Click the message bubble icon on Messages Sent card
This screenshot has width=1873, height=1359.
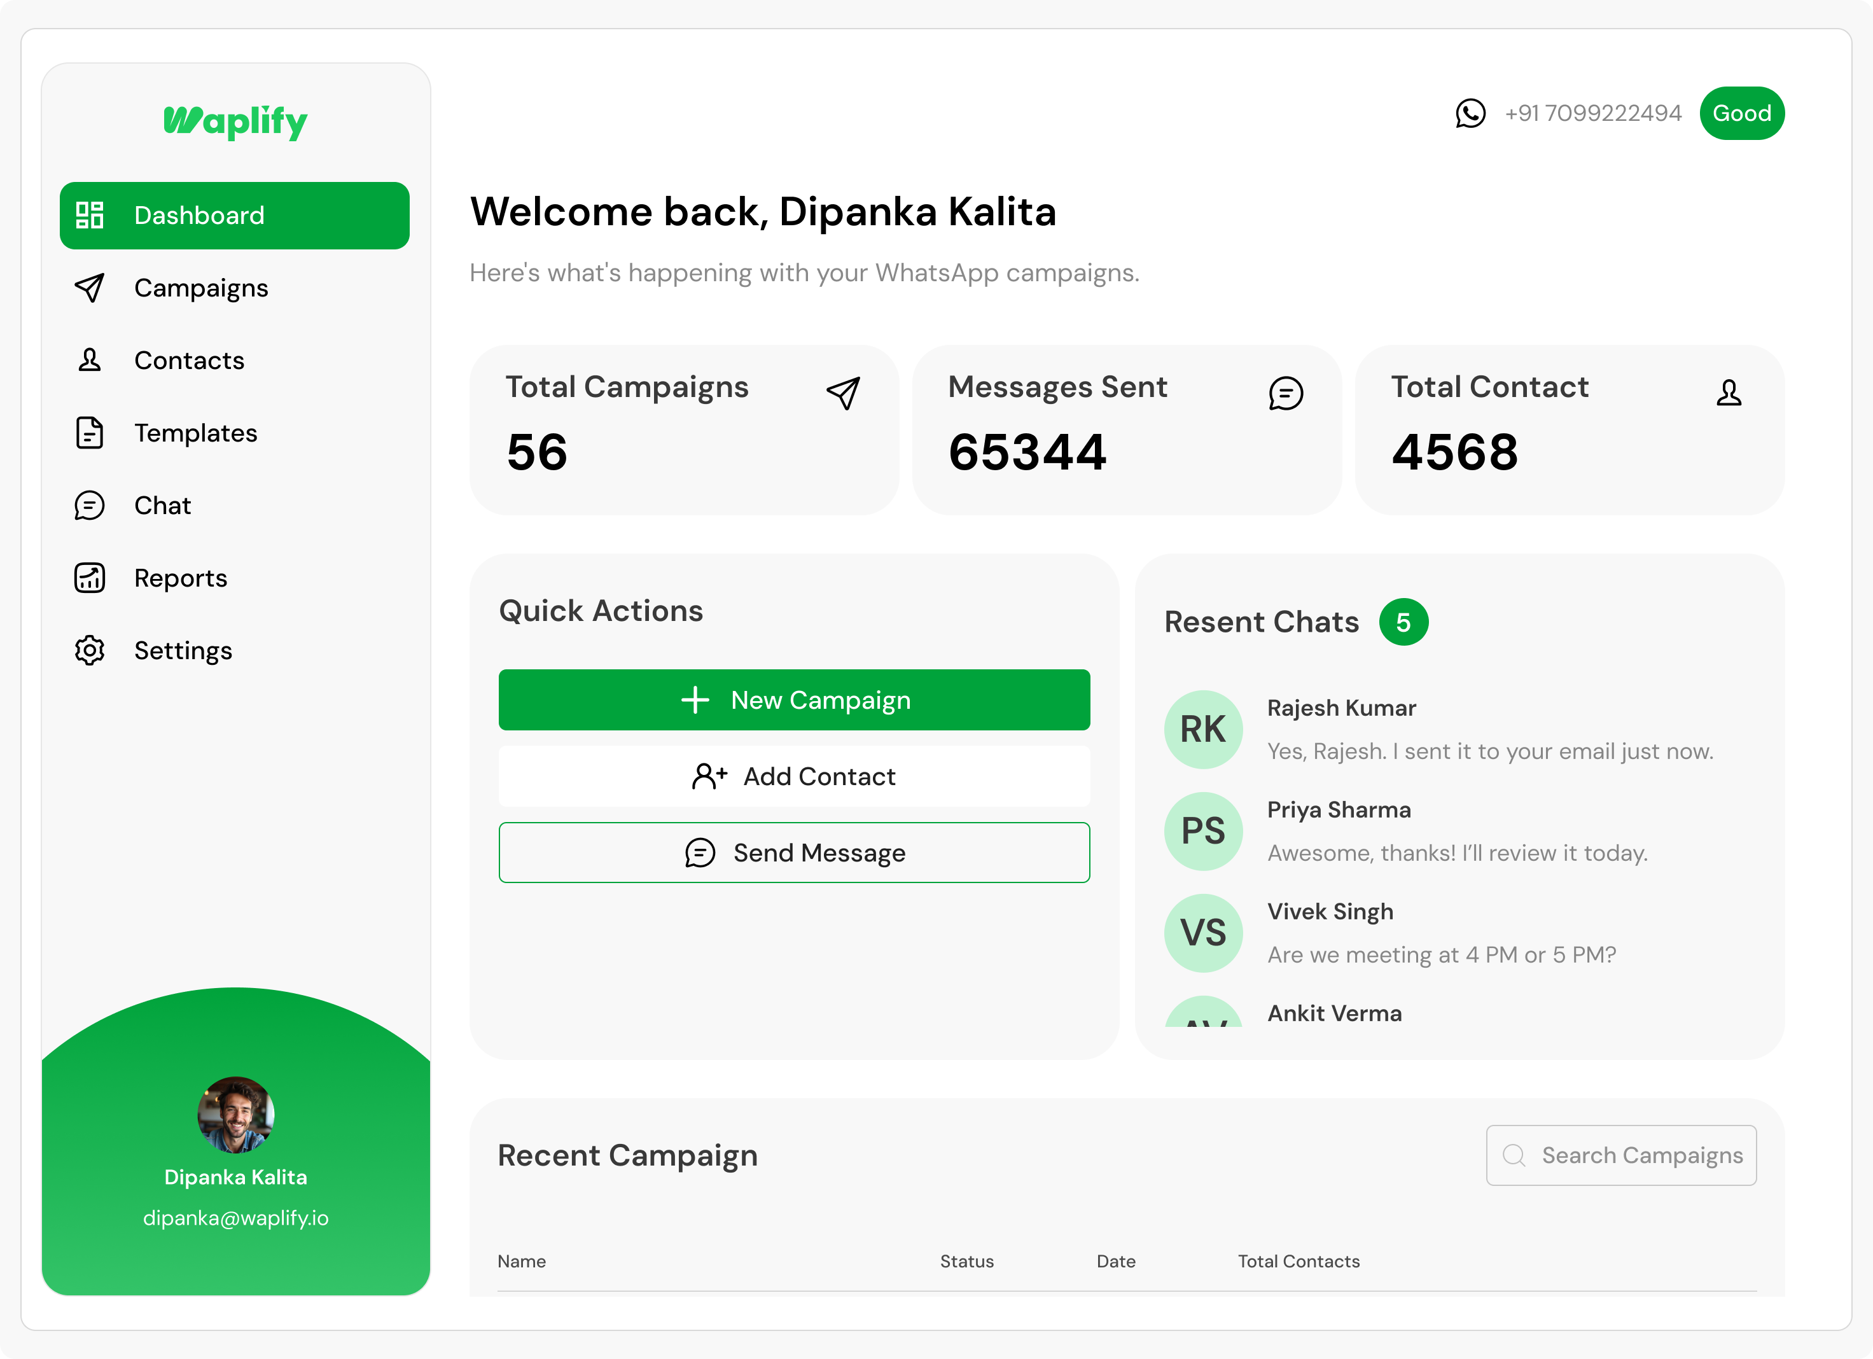pyautogui.click(x=1285, y=394)
